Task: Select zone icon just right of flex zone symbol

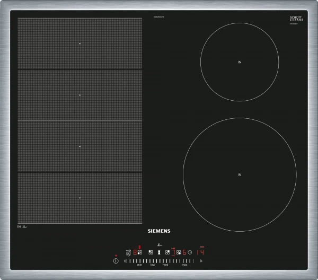Action: [x=167, y=253]
